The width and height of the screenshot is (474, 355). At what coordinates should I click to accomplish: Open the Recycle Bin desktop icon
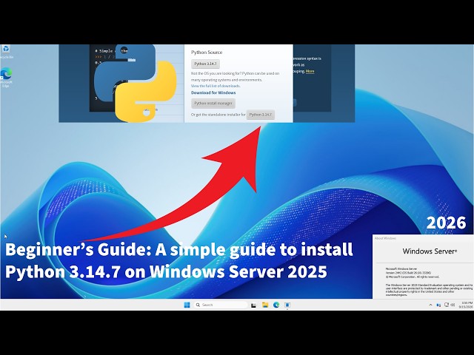6,51
